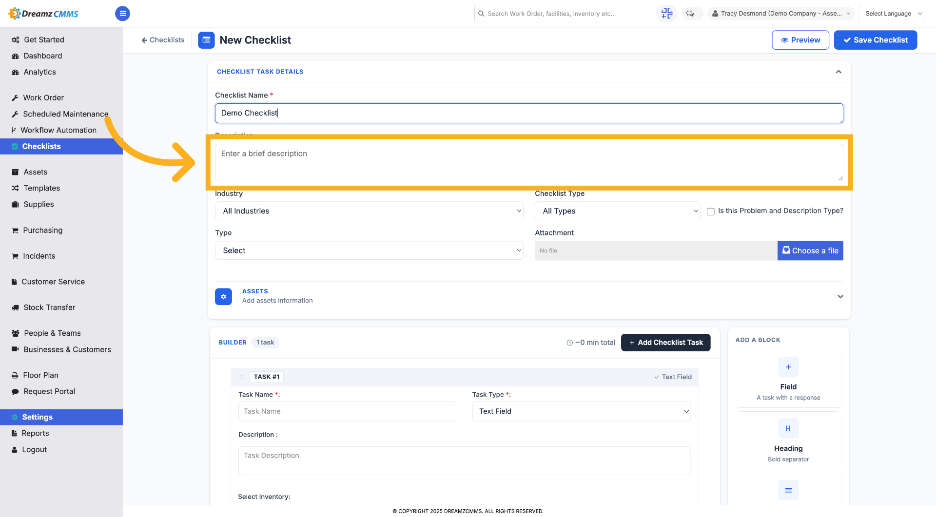Open the quick-add grid icon in header
Image resolution: width=936 pixels, height=517 pixels.
point(667,14)
